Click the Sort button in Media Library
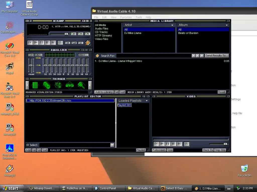 pyautogui.click(x=122, y=92)
